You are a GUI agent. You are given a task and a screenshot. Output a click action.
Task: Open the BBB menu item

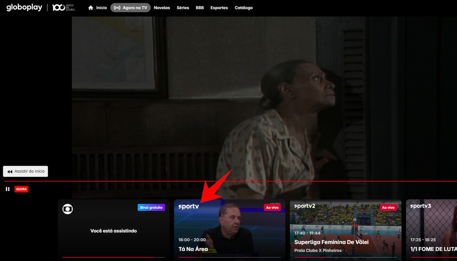(200, 7)
